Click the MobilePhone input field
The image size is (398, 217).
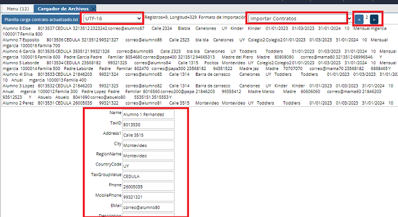[148, 197]
